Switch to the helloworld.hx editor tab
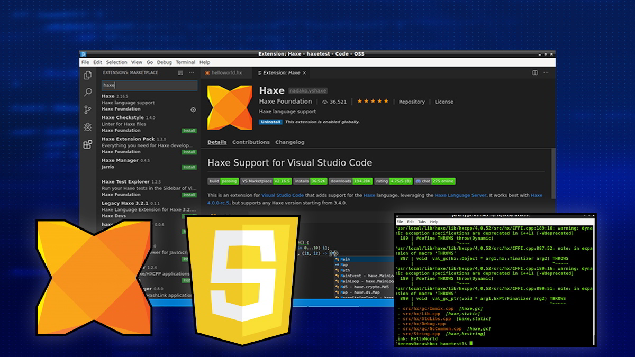 (x=226, y=72)
